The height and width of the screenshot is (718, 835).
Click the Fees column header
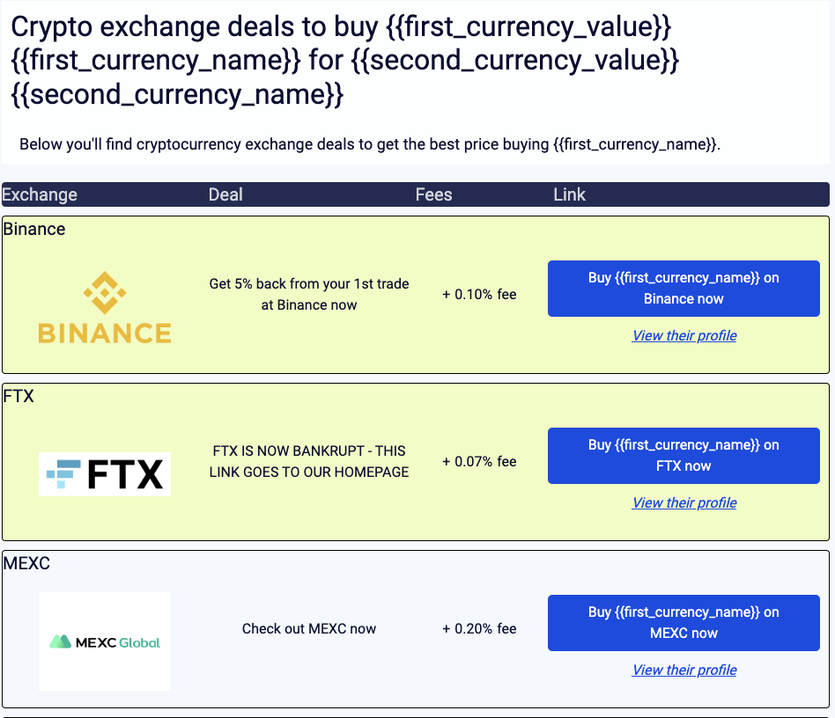tap(433, 194)
